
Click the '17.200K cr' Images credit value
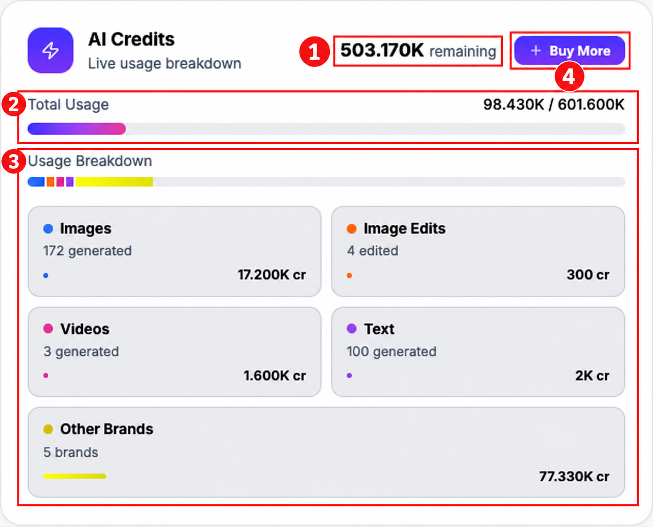272,274
